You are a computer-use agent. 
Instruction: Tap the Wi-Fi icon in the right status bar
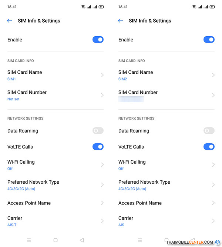[194, 7]
